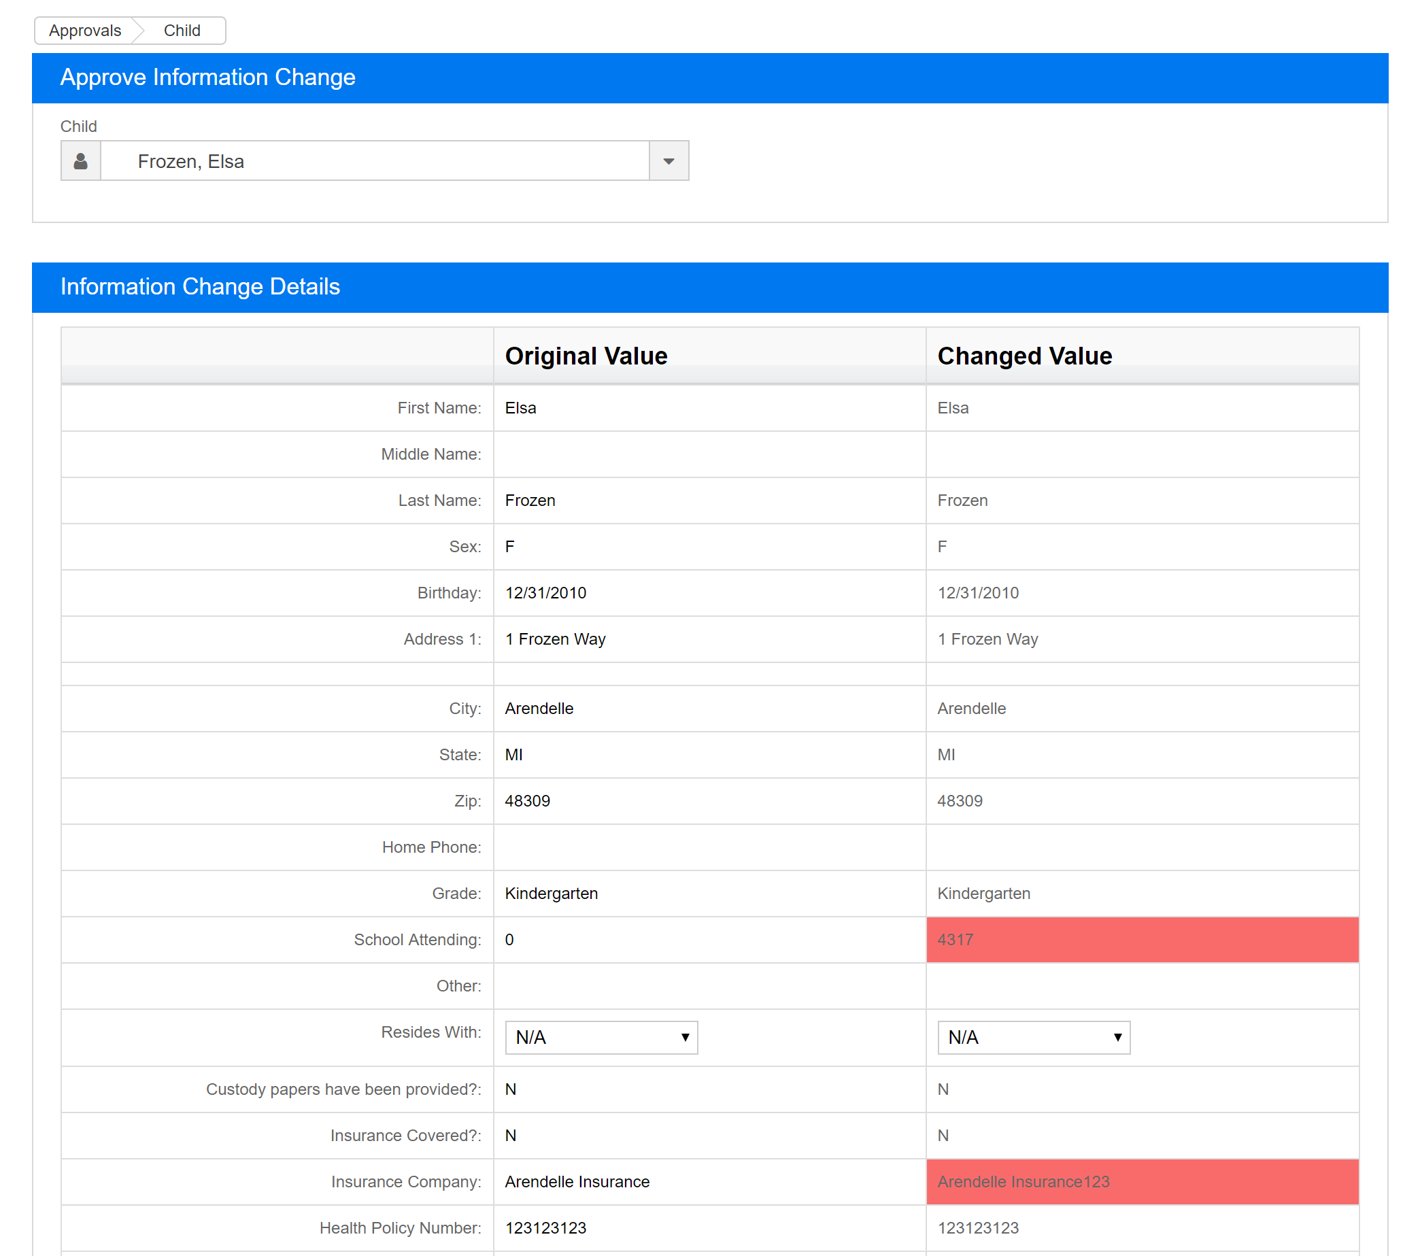
Task: Click original Address 1 Frozen Way value
Action: [x=555, y=639]
